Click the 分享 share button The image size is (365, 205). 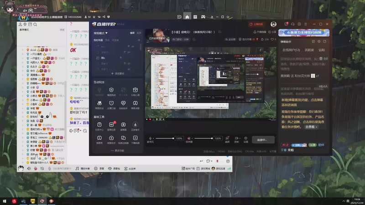[272, 32]
